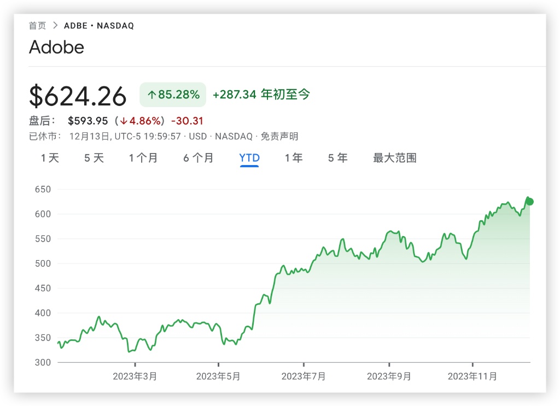Click the 2023年11月 axis label
This screenshot has width=560, height=406.
coord(472,376)
